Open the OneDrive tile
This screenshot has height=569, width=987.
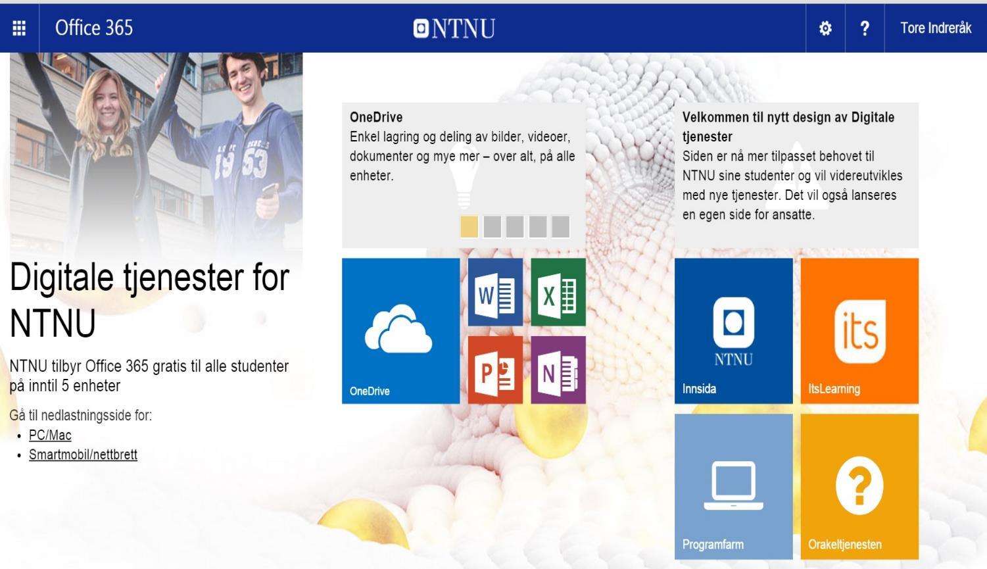click(x=401, y=331)
